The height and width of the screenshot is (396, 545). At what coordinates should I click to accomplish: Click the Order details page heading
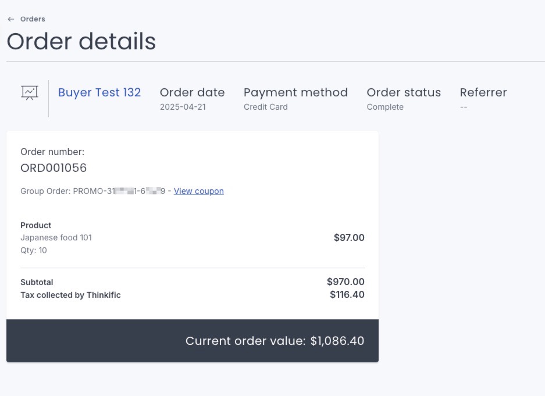[81, 42]
